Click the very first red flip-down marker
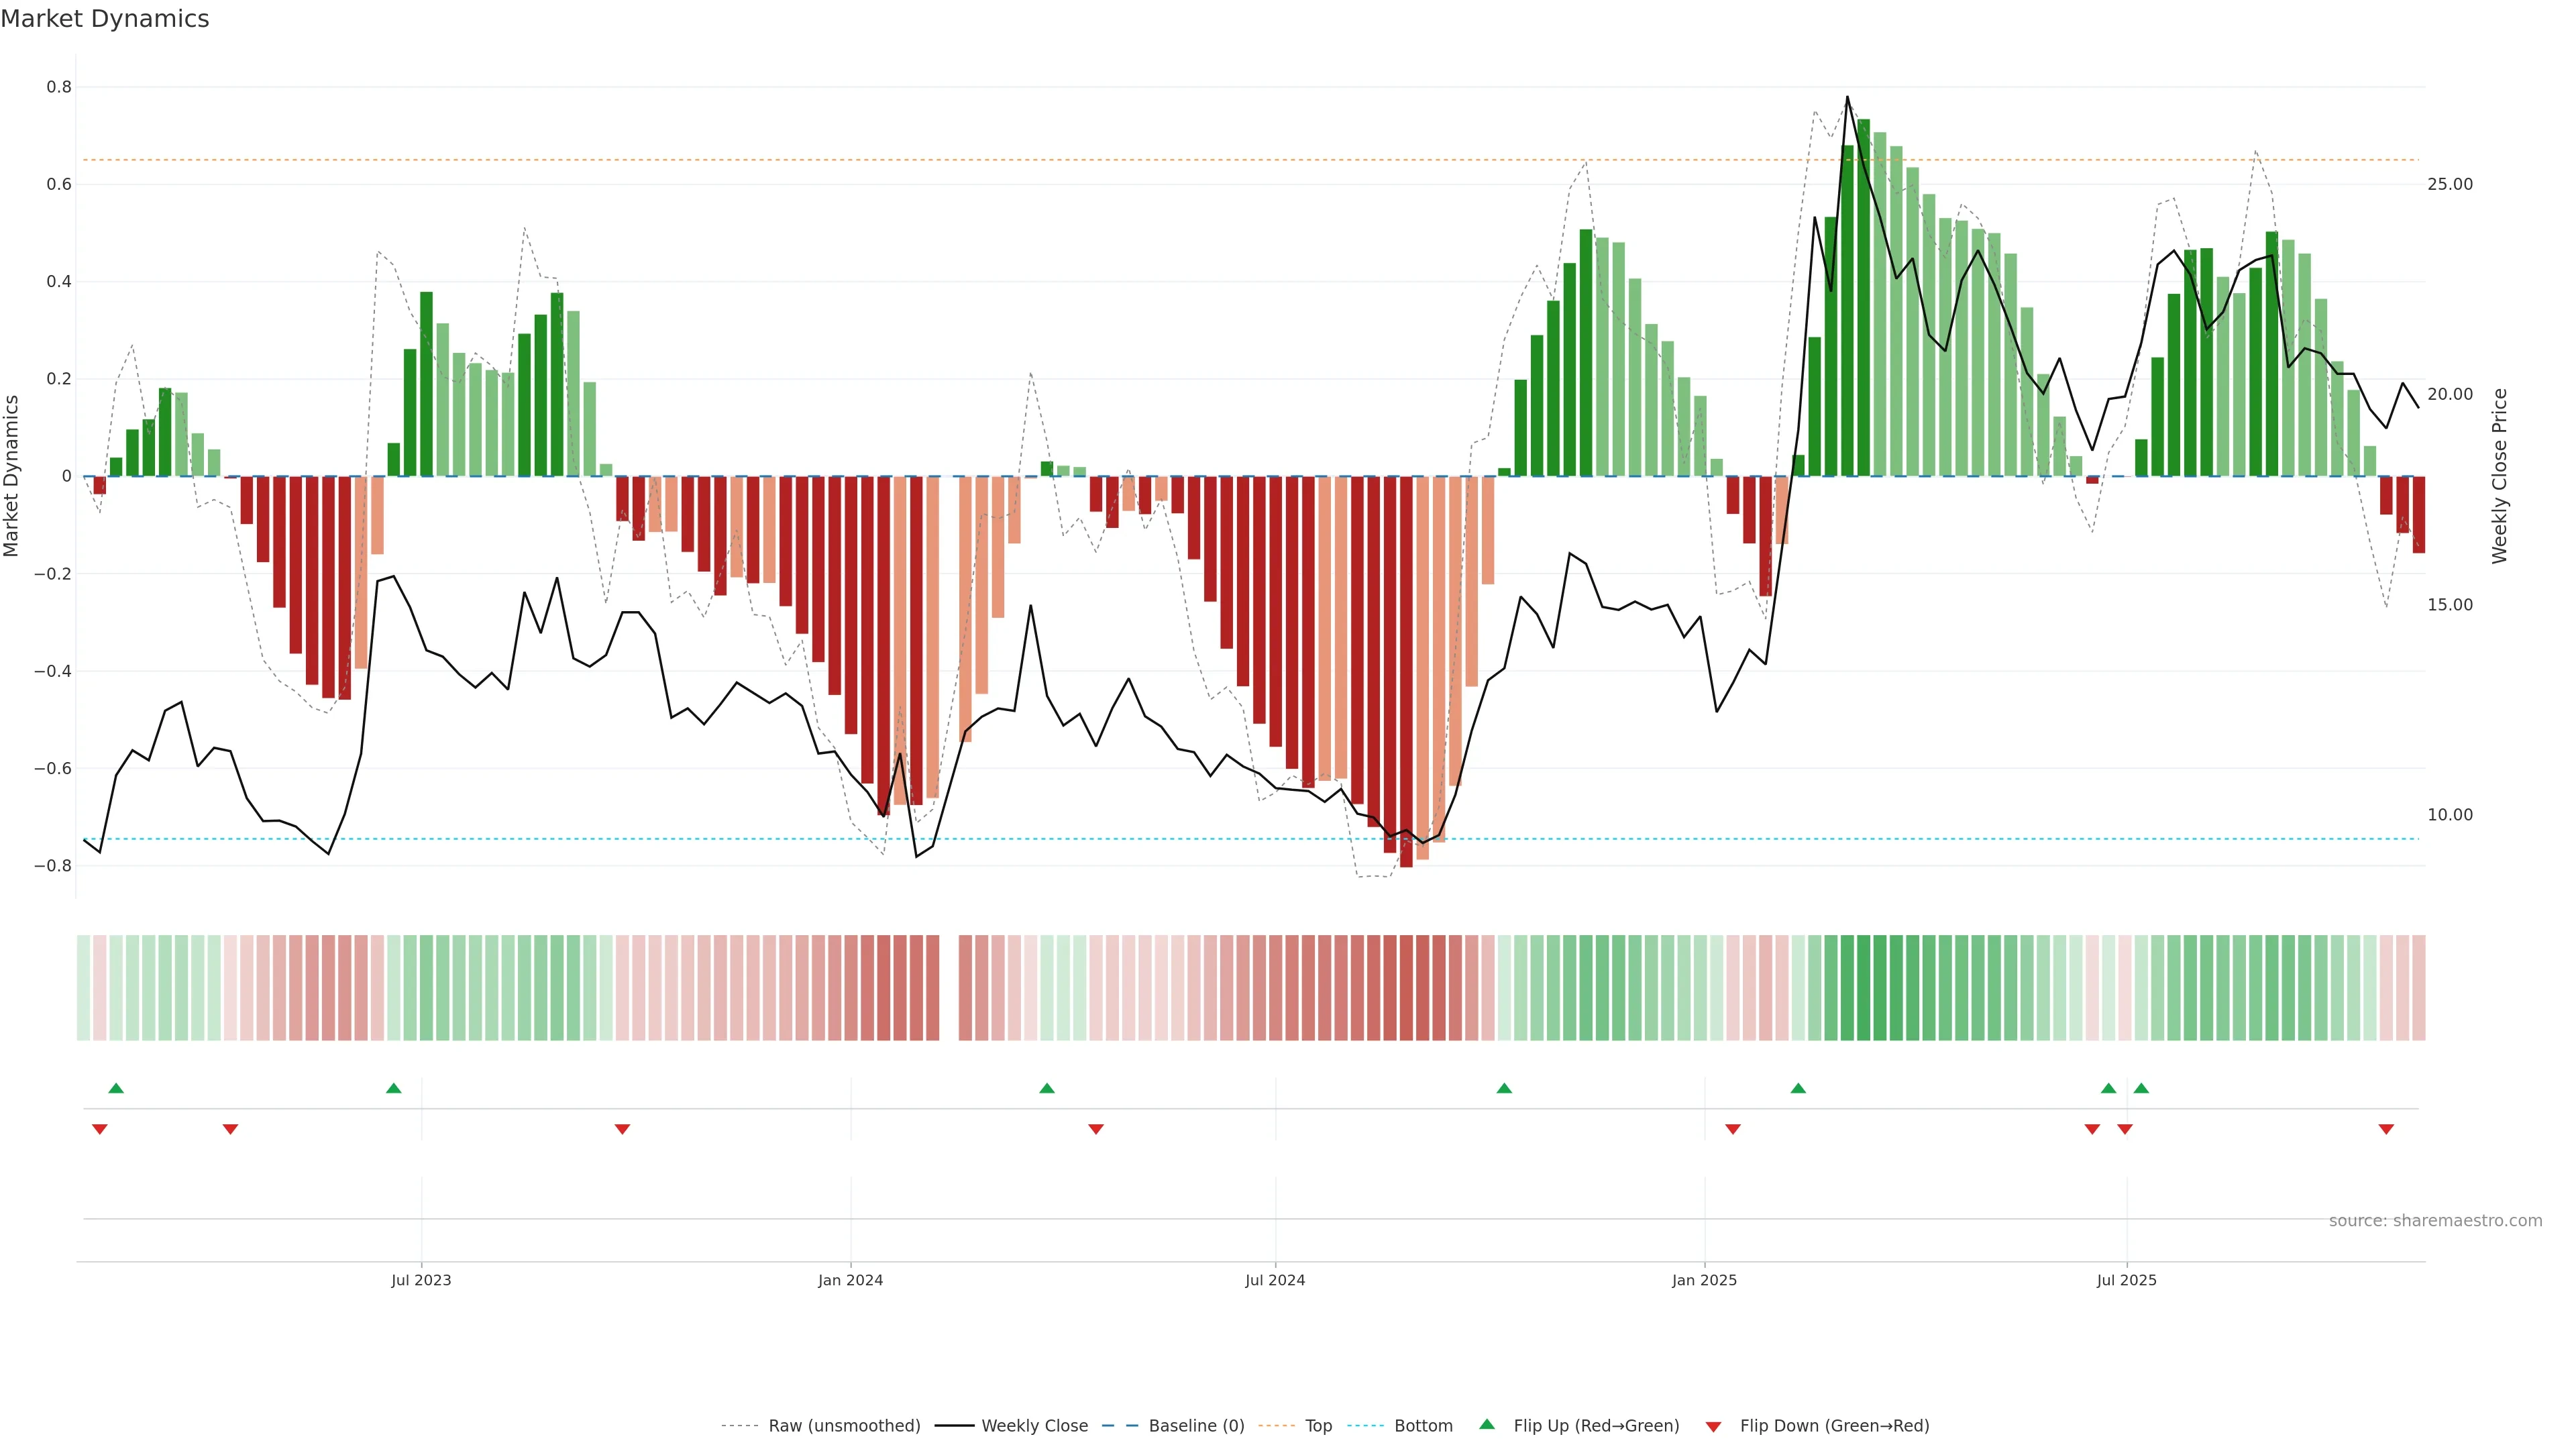Image resolution: width=2576 pixels, height=1449 pixels. point(99,1129)
